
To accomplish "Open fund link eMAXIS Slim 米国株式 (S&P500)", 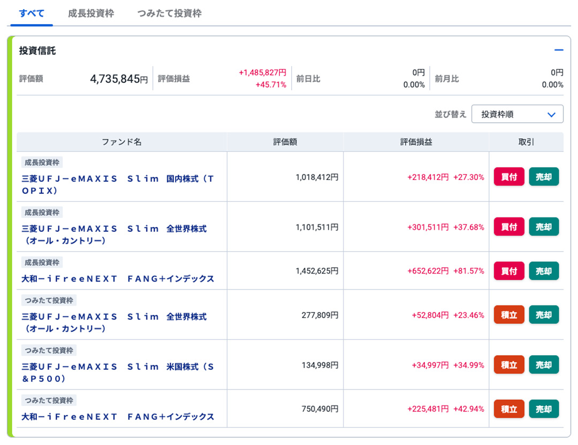I will click(118, 372).
